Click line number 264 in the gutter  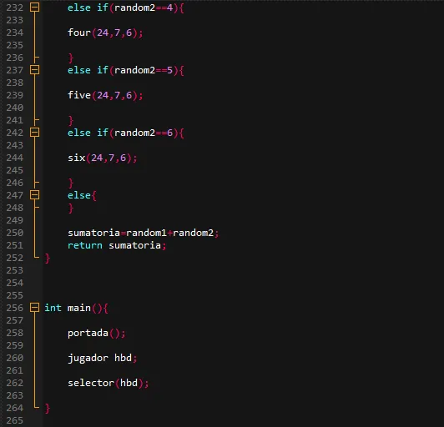[x=15, y=408]
